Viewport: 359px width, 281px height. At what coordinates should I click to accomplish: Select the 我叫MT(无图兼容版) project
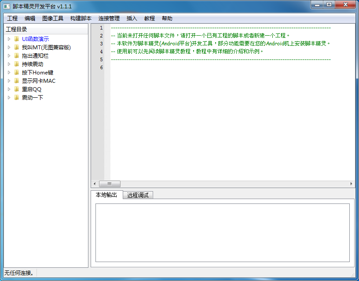46,48
